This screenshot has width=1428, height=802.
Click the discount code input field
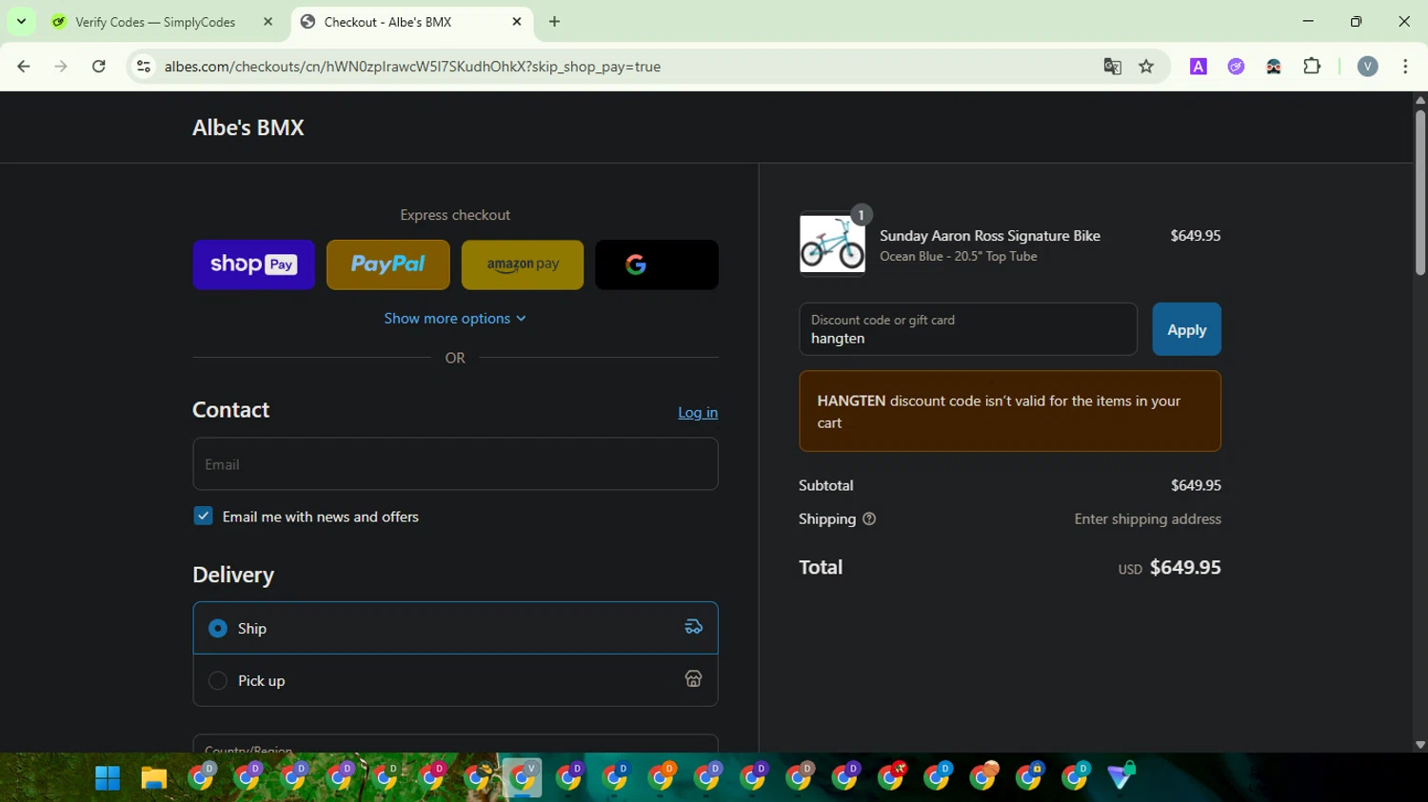(x=968, y=329)
